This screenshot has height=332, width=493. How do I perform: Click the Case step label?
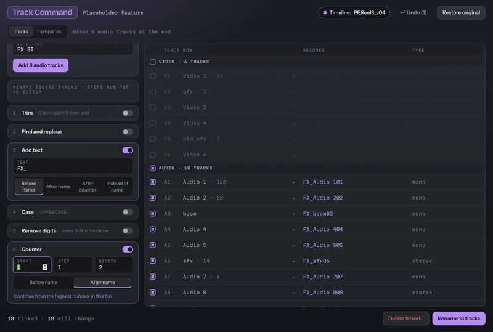coord(28,213)
